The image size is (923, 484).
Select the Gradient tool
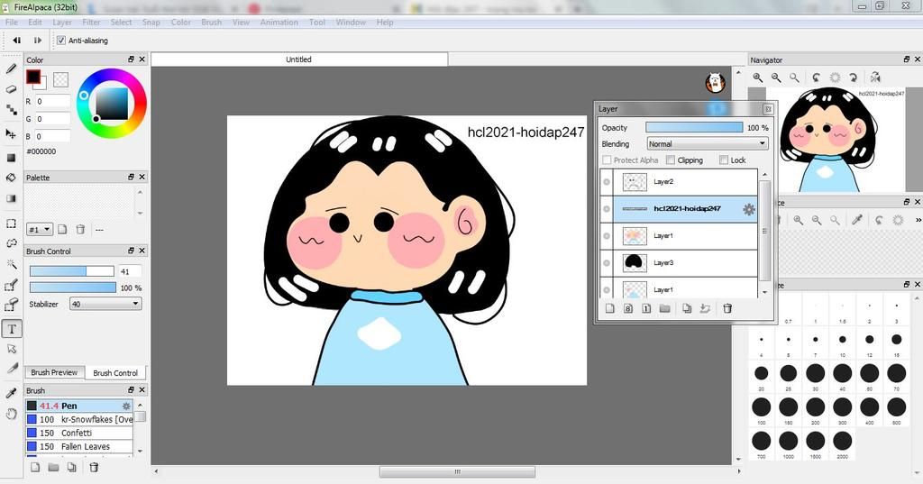(x=11, y=198)
